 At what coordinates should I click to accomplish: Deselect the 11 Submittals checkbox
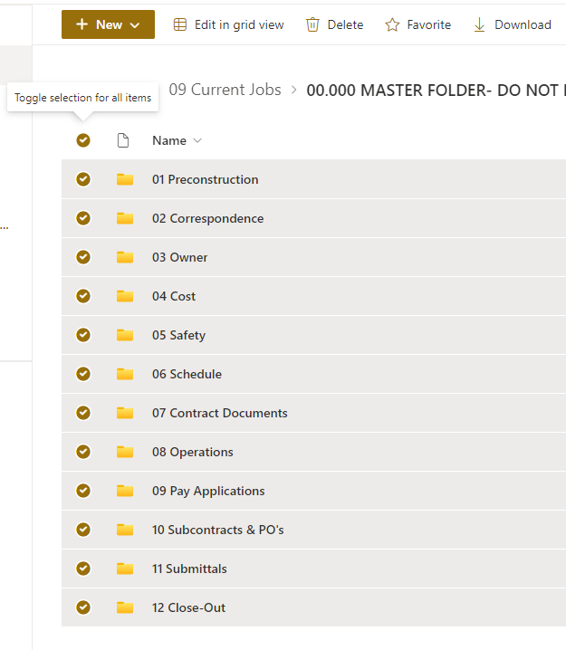pyautogui.click(x=83, y=569)
